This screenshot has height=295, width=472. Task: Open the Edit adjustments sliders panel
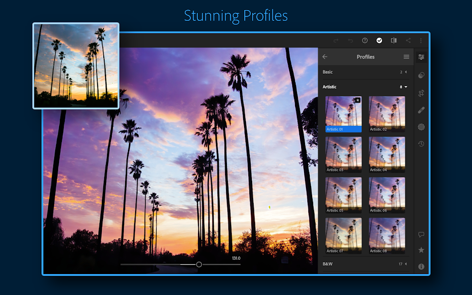[421, 57]
